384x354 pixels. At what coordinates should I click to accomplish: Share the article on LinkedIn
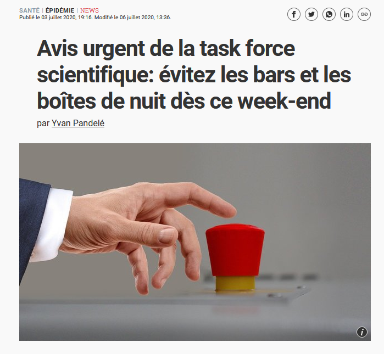347,14
